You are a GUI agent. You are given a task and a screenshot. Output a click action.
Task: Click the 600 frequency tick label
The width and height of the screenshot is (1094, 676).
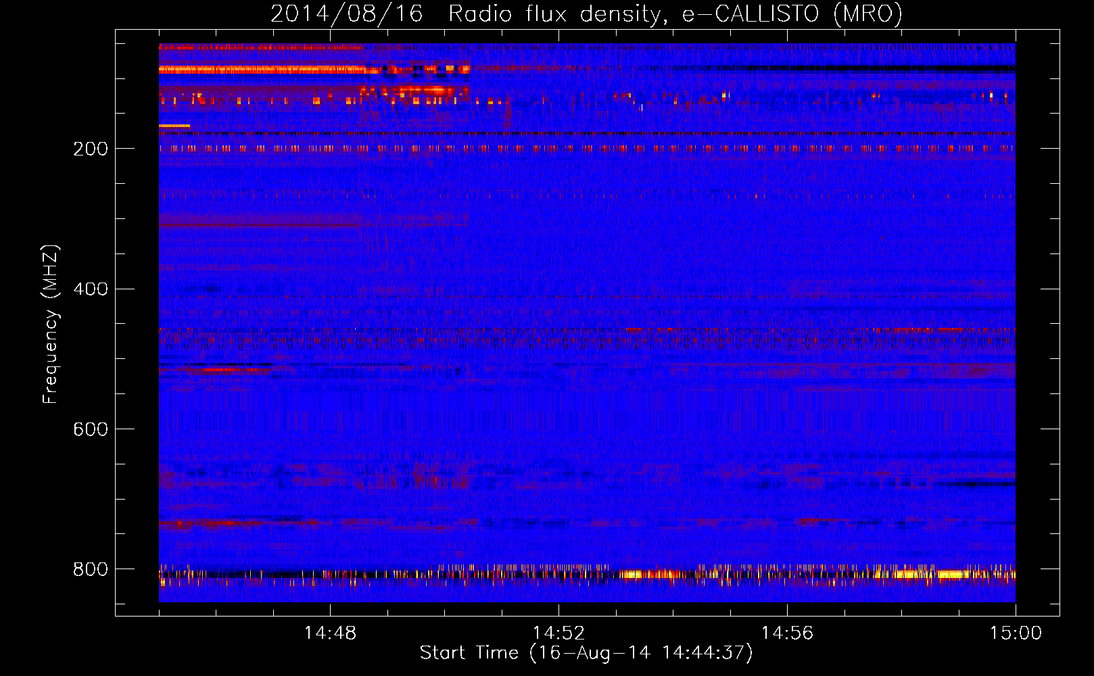click(90, 429)
